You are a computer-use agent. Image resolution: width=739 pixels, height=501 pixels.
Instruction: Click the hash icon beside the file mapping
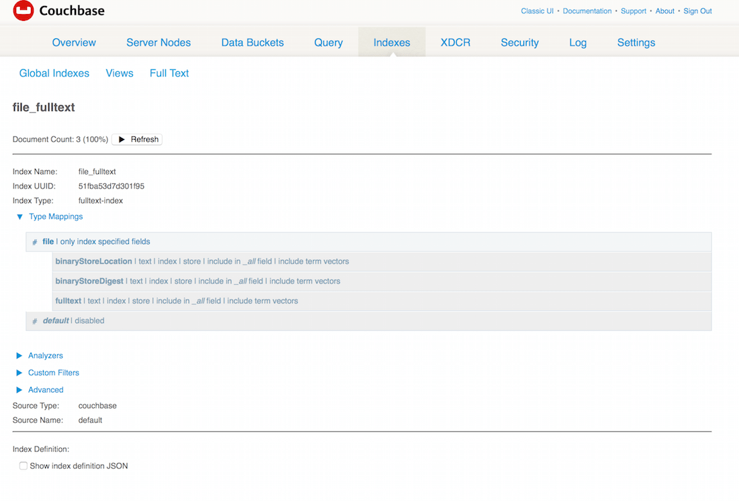coord(34,241)
